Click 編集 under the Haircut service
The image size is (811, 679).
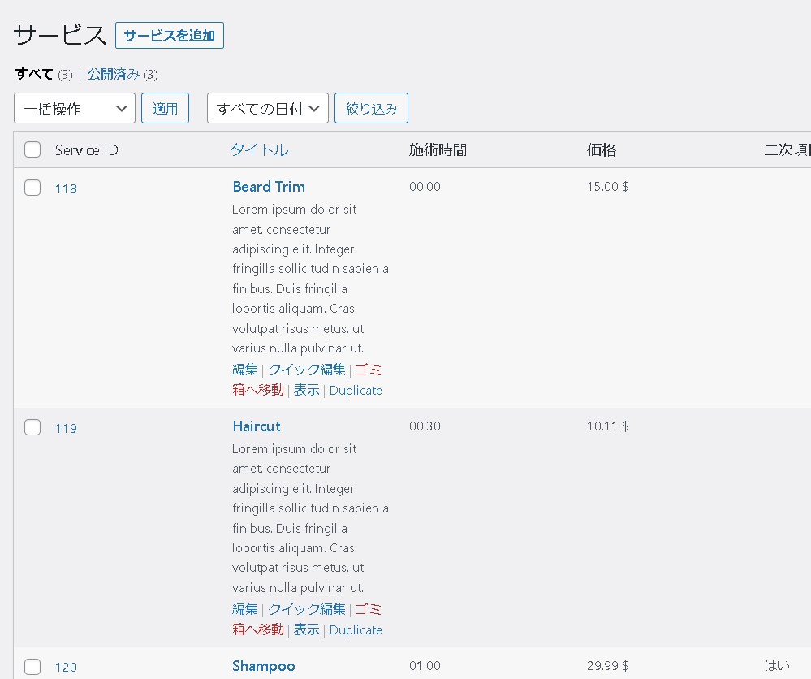pos(244,609)
